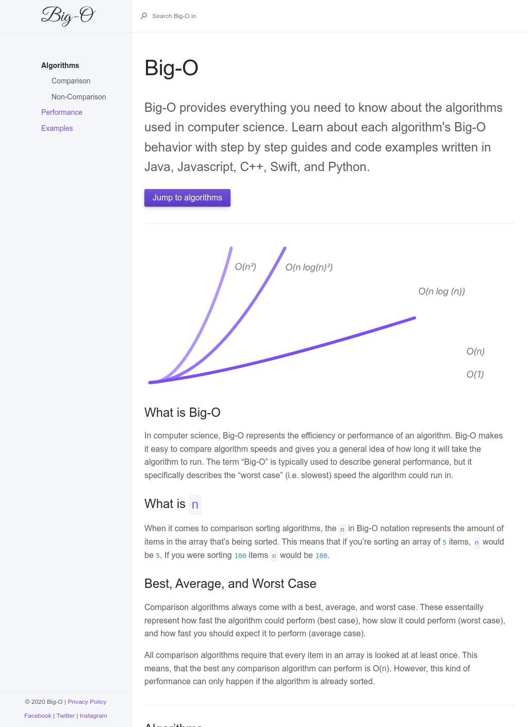Focus the Search Big-O.io field
The height and width of the screenshot is (727, 528).
(258, 16)
